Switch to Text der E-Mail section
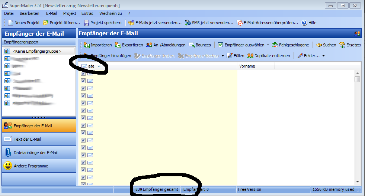The width and height of the screenshot is (365, 196). 39,139
